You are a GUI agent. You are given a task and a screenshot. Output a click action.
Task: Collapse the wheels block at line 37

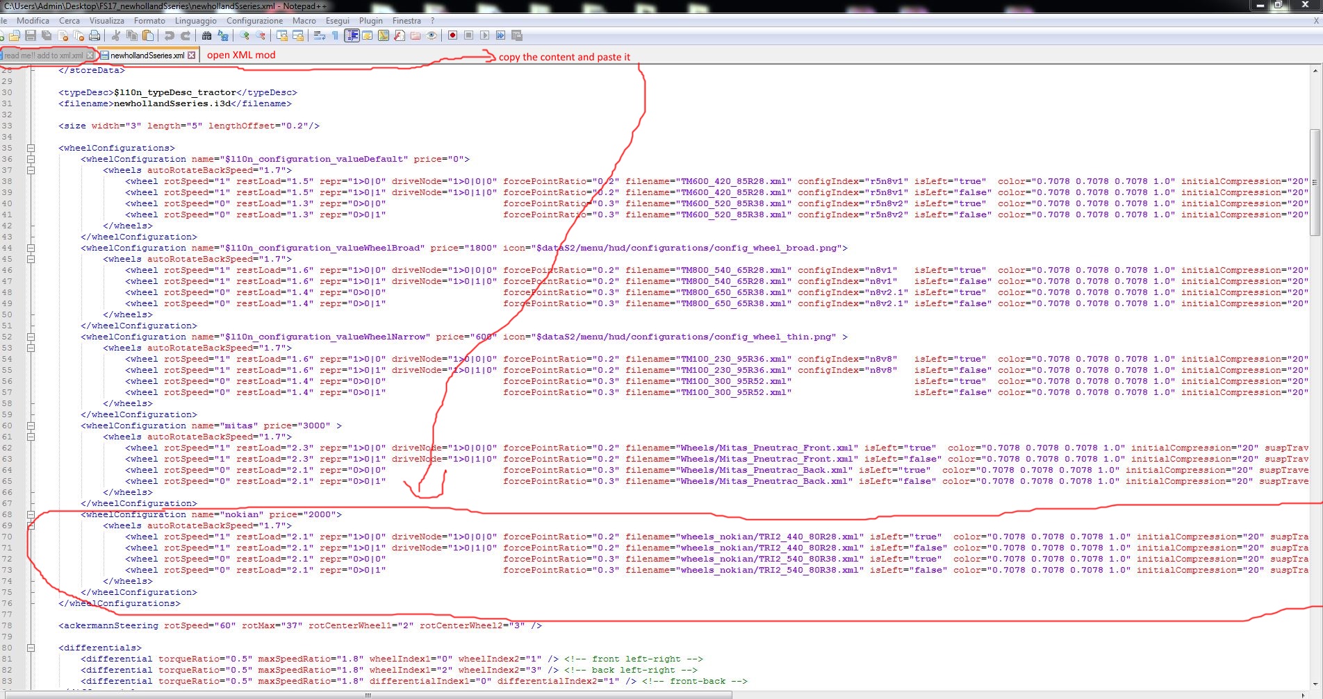pos(31,170)
